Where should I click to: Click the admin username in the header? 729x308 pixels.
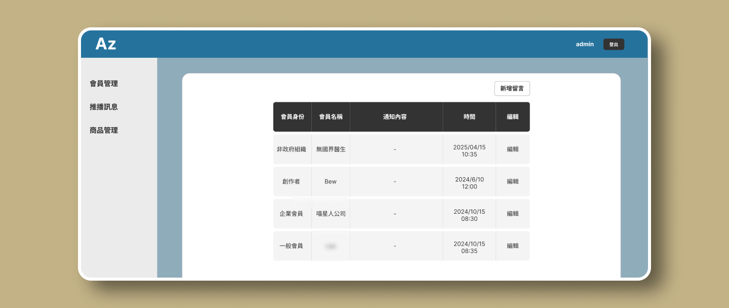[585, 44]
